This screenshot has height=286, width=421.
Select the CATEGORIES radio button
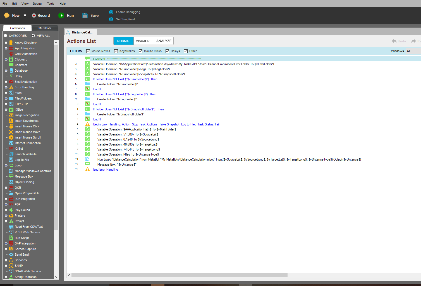pyautogui.click(x=6, y=36)
